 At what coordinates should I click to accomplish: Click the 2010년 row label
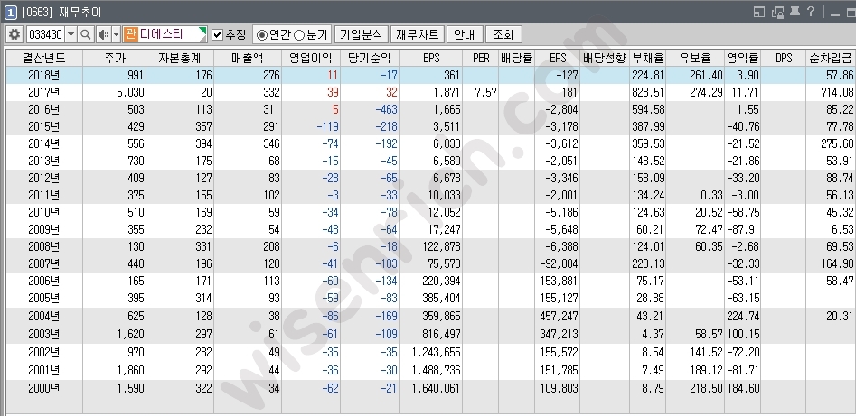(43, 212)
